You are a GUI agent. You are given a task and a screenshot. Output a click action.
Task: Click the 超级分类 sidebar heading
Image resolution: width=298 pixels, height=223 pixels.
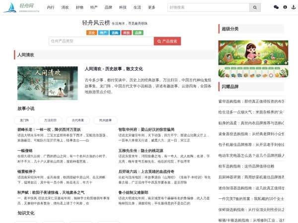(x=251, y=29)
